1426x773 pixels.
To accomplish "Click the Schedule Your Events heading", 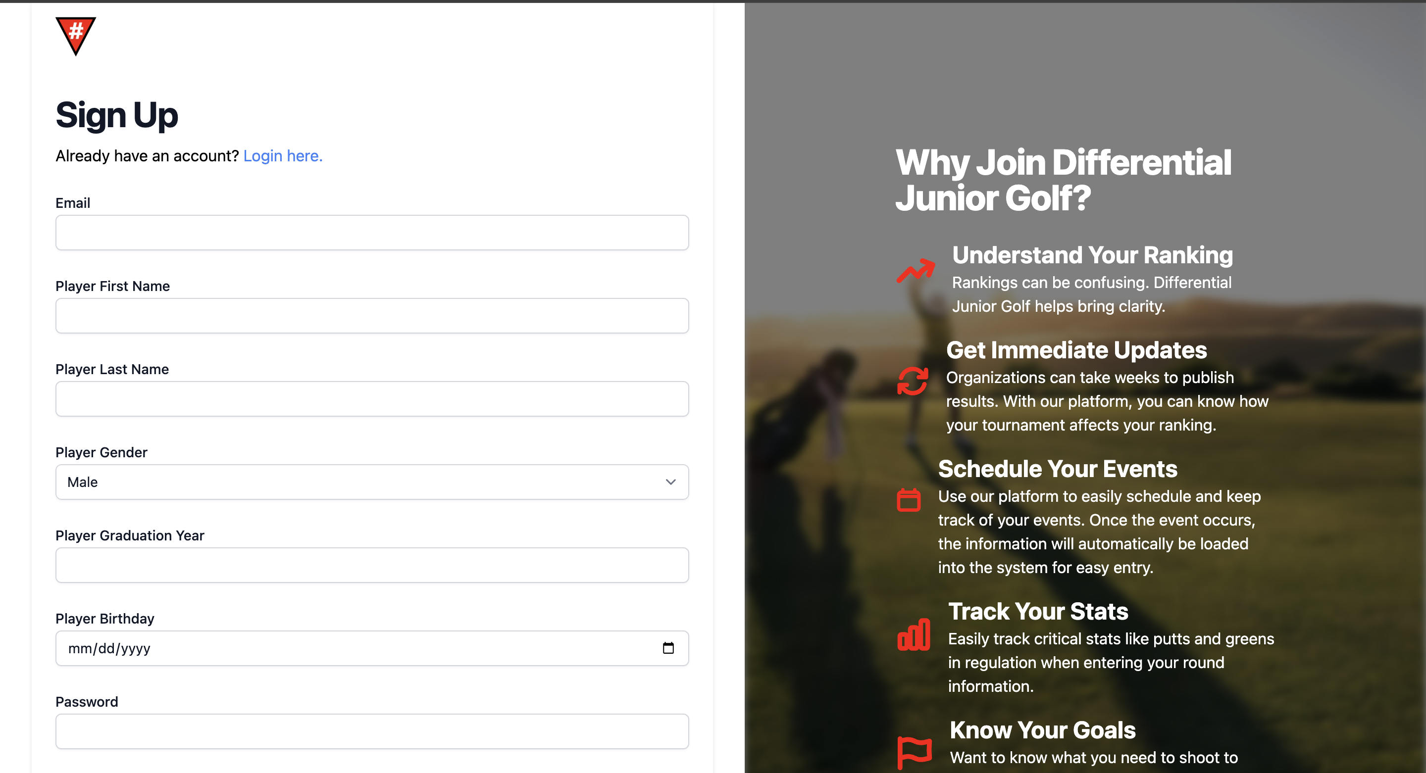I will coord(1057,469).
